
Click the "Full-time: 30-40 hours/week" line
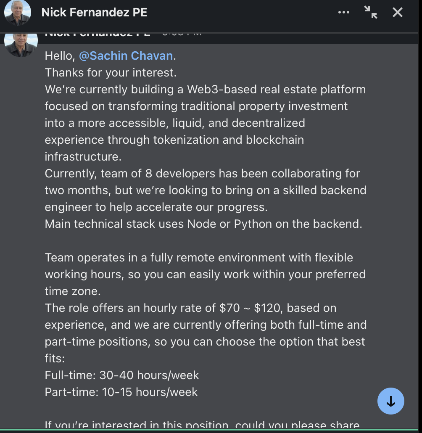click(122, 375)
